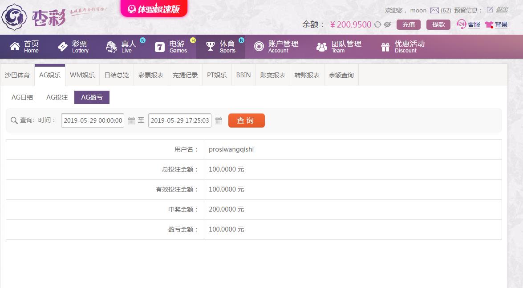The width and height of the screenshot is (523, 288).
Task: Open the (62) unread messages link
Action: pyautogui.click(x=446, y=10)
